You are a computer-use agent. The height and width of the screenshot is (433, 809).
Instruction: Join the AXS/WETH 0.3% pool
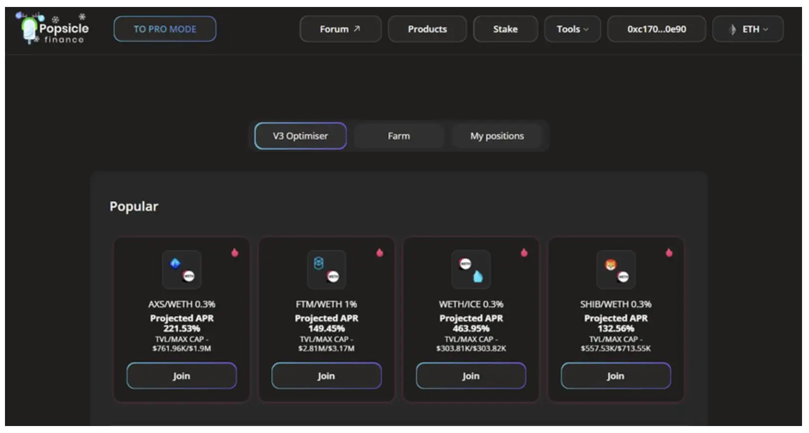182,376
